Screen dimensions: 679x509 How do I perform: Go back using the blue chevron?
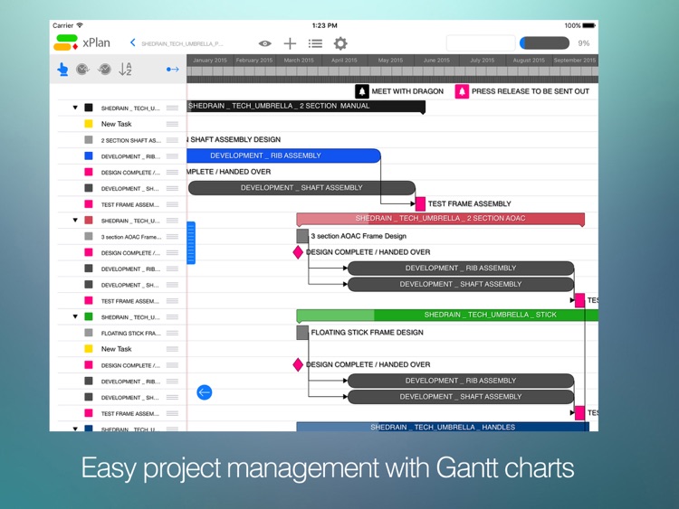132,42
